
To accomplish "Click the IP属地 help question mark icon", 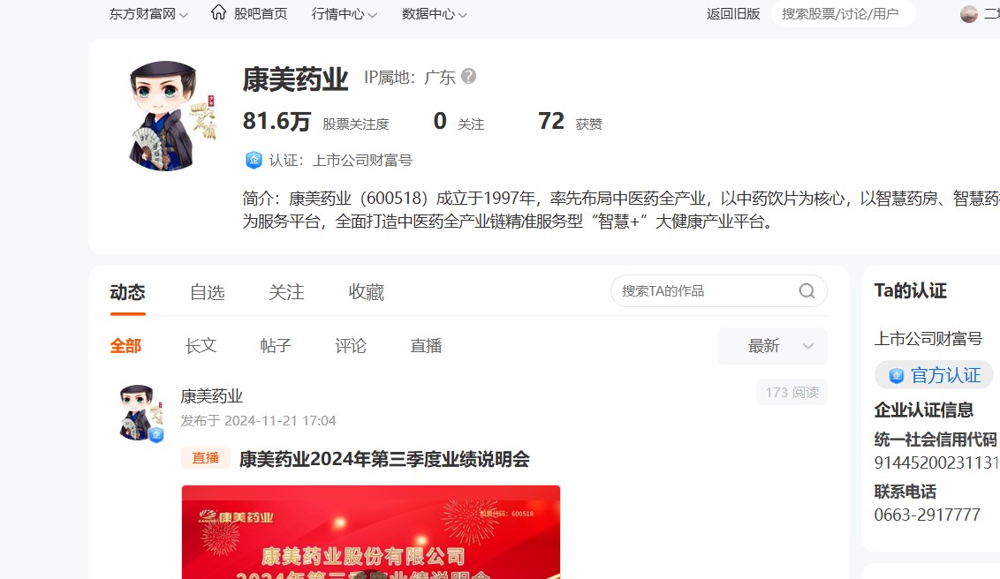I will pos(469,77).
